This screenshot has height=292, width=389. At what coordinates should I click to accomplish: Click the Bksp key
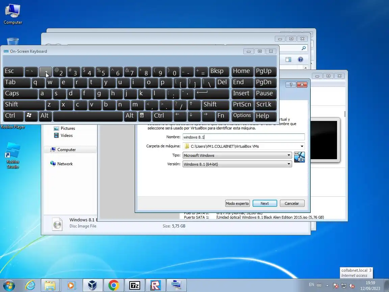tap(219, 72)
